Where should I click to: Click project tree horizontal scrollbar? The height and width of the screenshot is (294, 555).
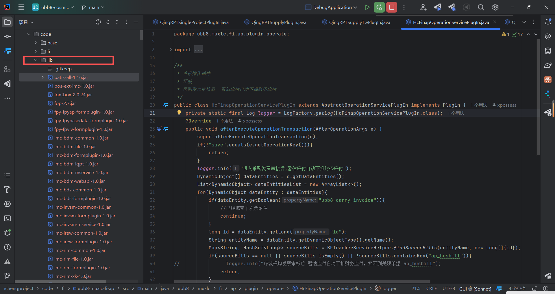[x=60, y=281]
